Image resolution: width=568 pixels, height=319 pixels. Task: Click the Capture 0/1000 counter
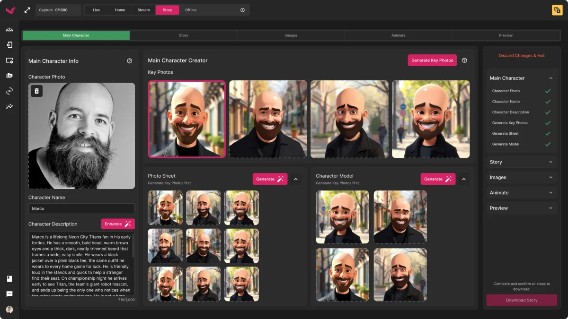pos(58,10)
